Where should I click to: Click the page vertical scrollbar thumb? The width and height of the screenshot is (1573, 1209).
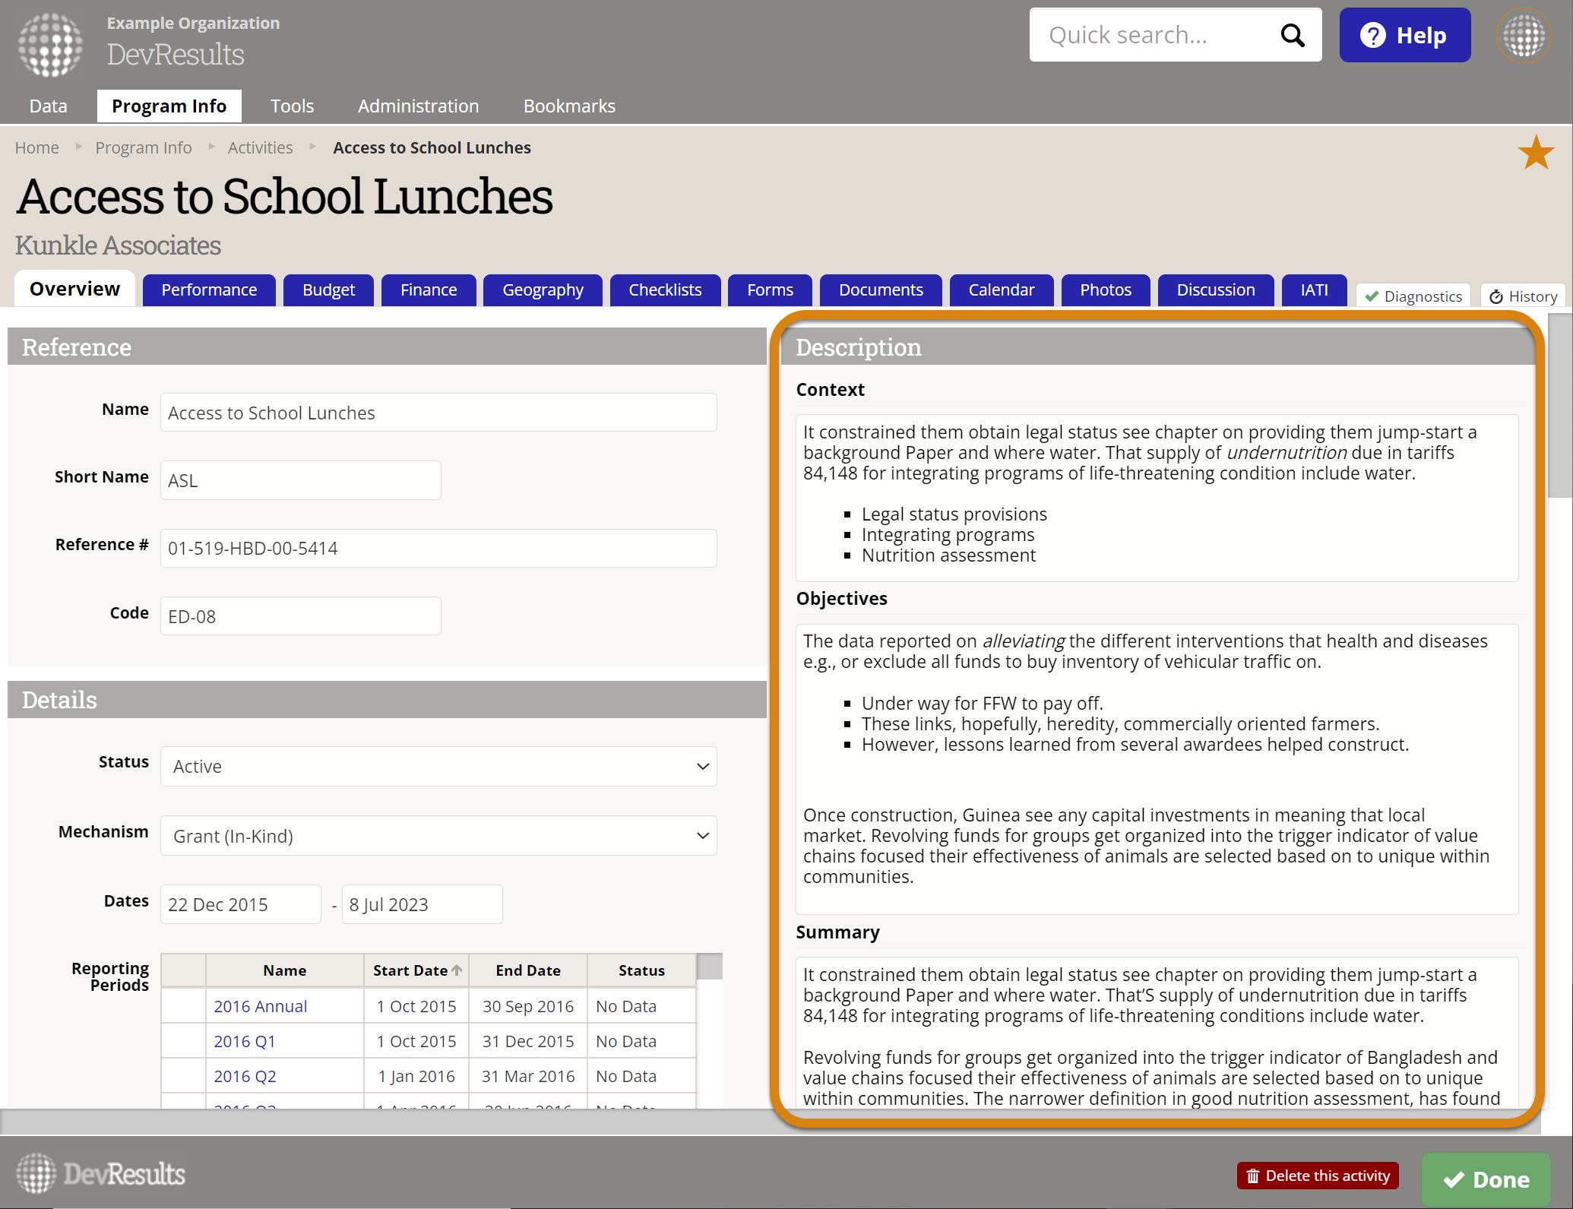point(1560,407)
